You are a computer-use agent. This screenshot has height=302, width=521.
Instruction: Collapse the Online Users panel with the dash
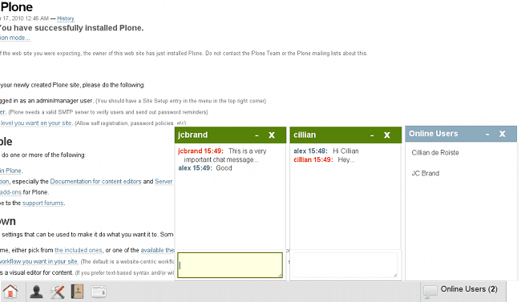pyautogui.click(x=487, y=134)
